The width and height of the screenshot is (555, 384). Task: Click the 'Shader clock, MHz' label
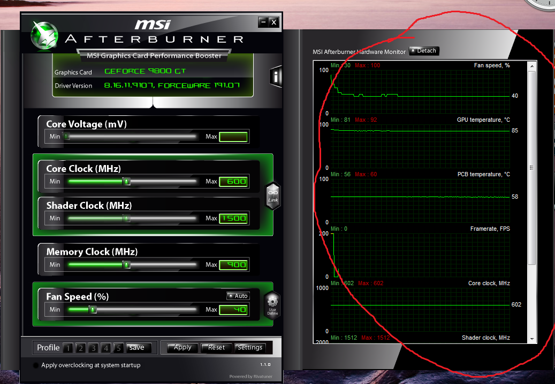click(485, 338)
